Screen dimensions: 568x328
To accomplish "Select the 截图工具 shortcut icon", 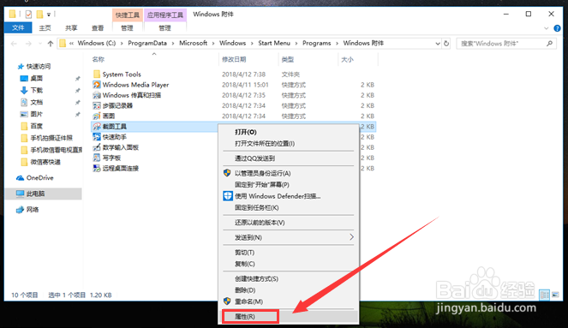I will coord(96,127).
